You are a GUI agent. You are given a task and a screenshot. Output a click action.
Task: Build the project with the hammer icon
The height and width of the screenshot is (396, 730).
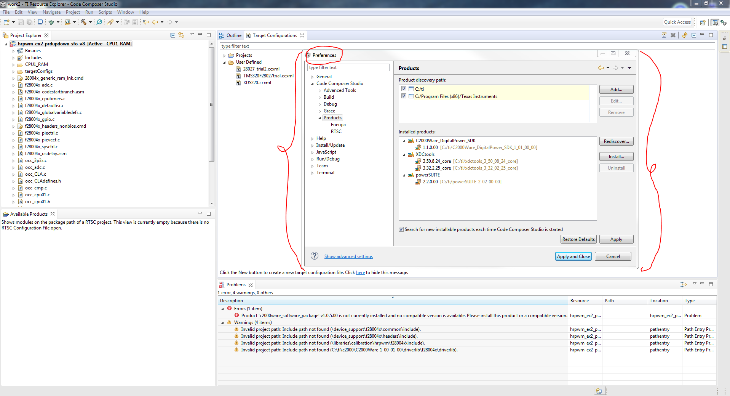pyautogui.click(x=83, y=22)
